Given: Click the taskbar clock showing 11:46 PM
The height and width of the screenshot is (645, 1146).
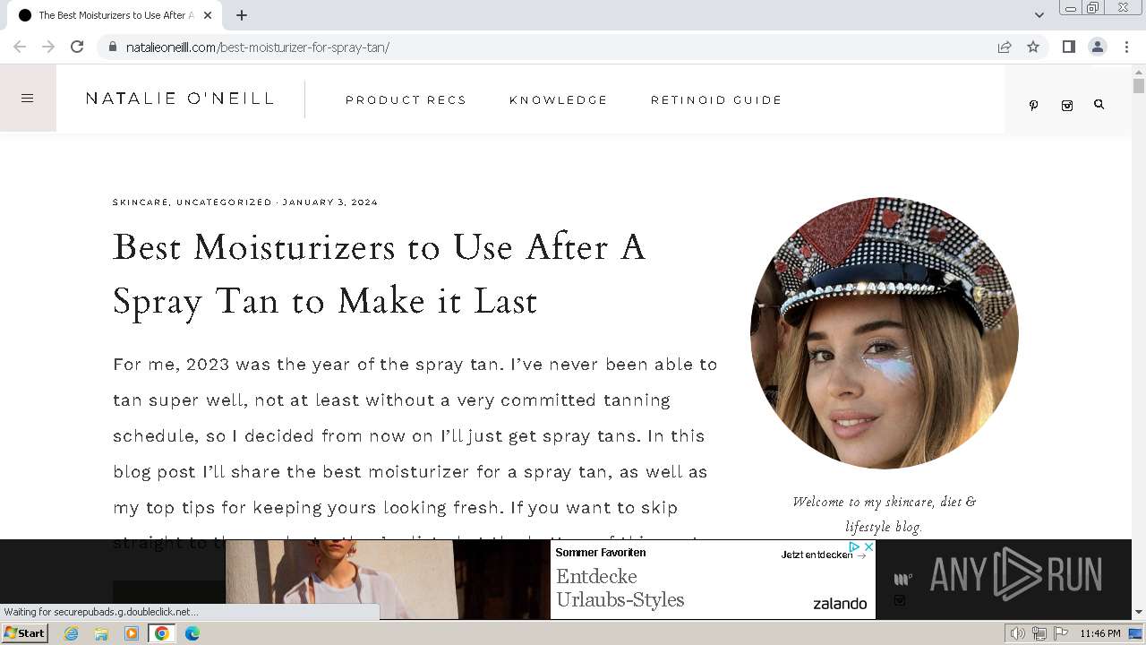Looking at the screenshot, I should (1100, 633).
